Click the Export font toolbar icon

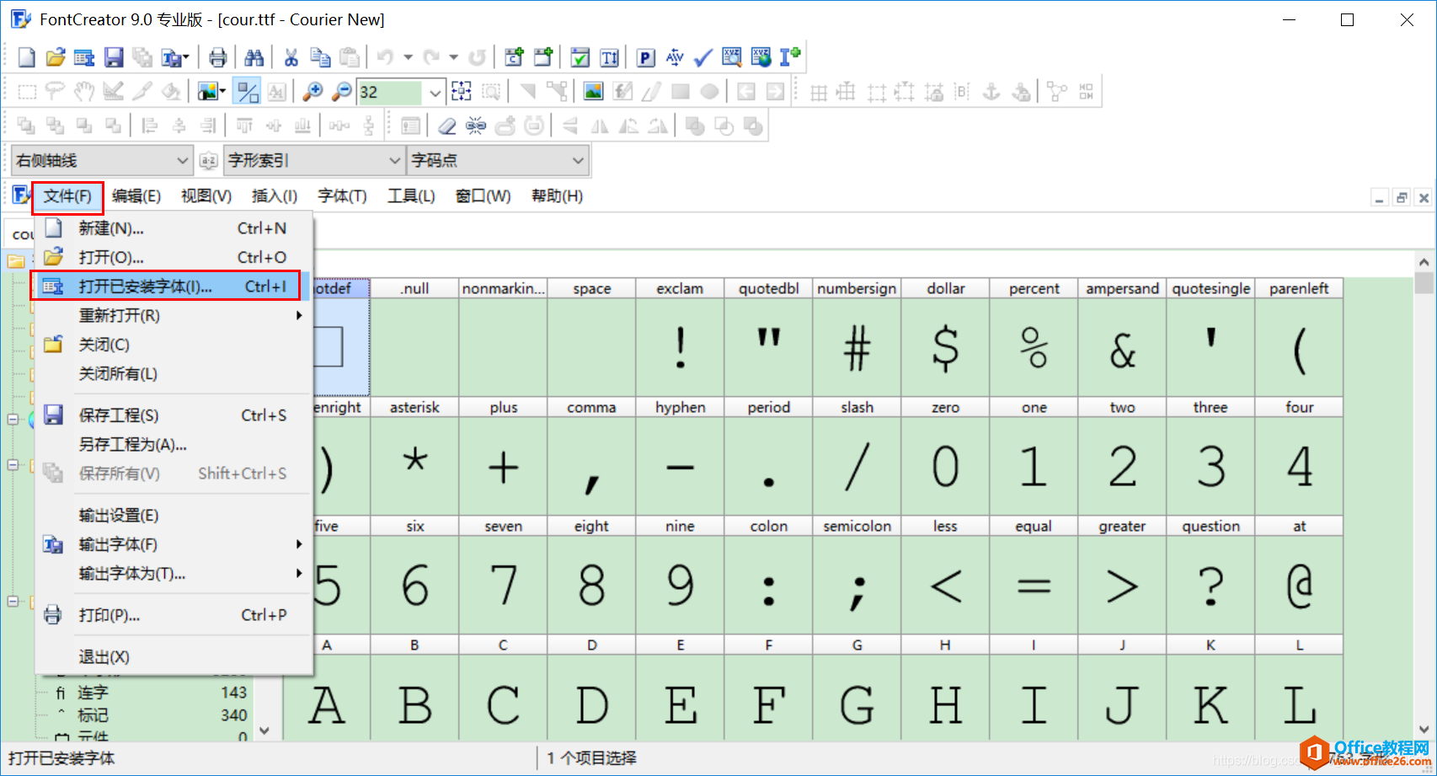[x=173, y=57]
